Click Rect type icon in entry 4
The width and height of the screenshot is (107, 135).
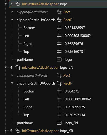59,75
